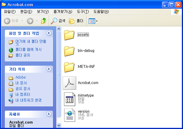
Task: Click the 내 문서 documents icon
Action: [x=11, y=83]
